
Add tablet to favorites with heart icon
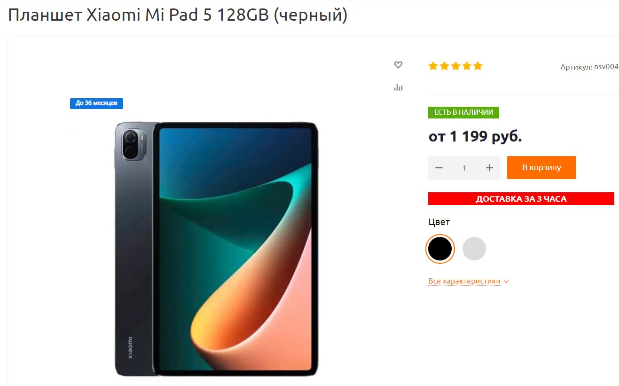[x=398, y=65]
